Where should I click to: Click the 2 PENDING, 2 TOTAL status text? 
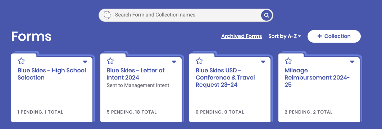[308, 112]
